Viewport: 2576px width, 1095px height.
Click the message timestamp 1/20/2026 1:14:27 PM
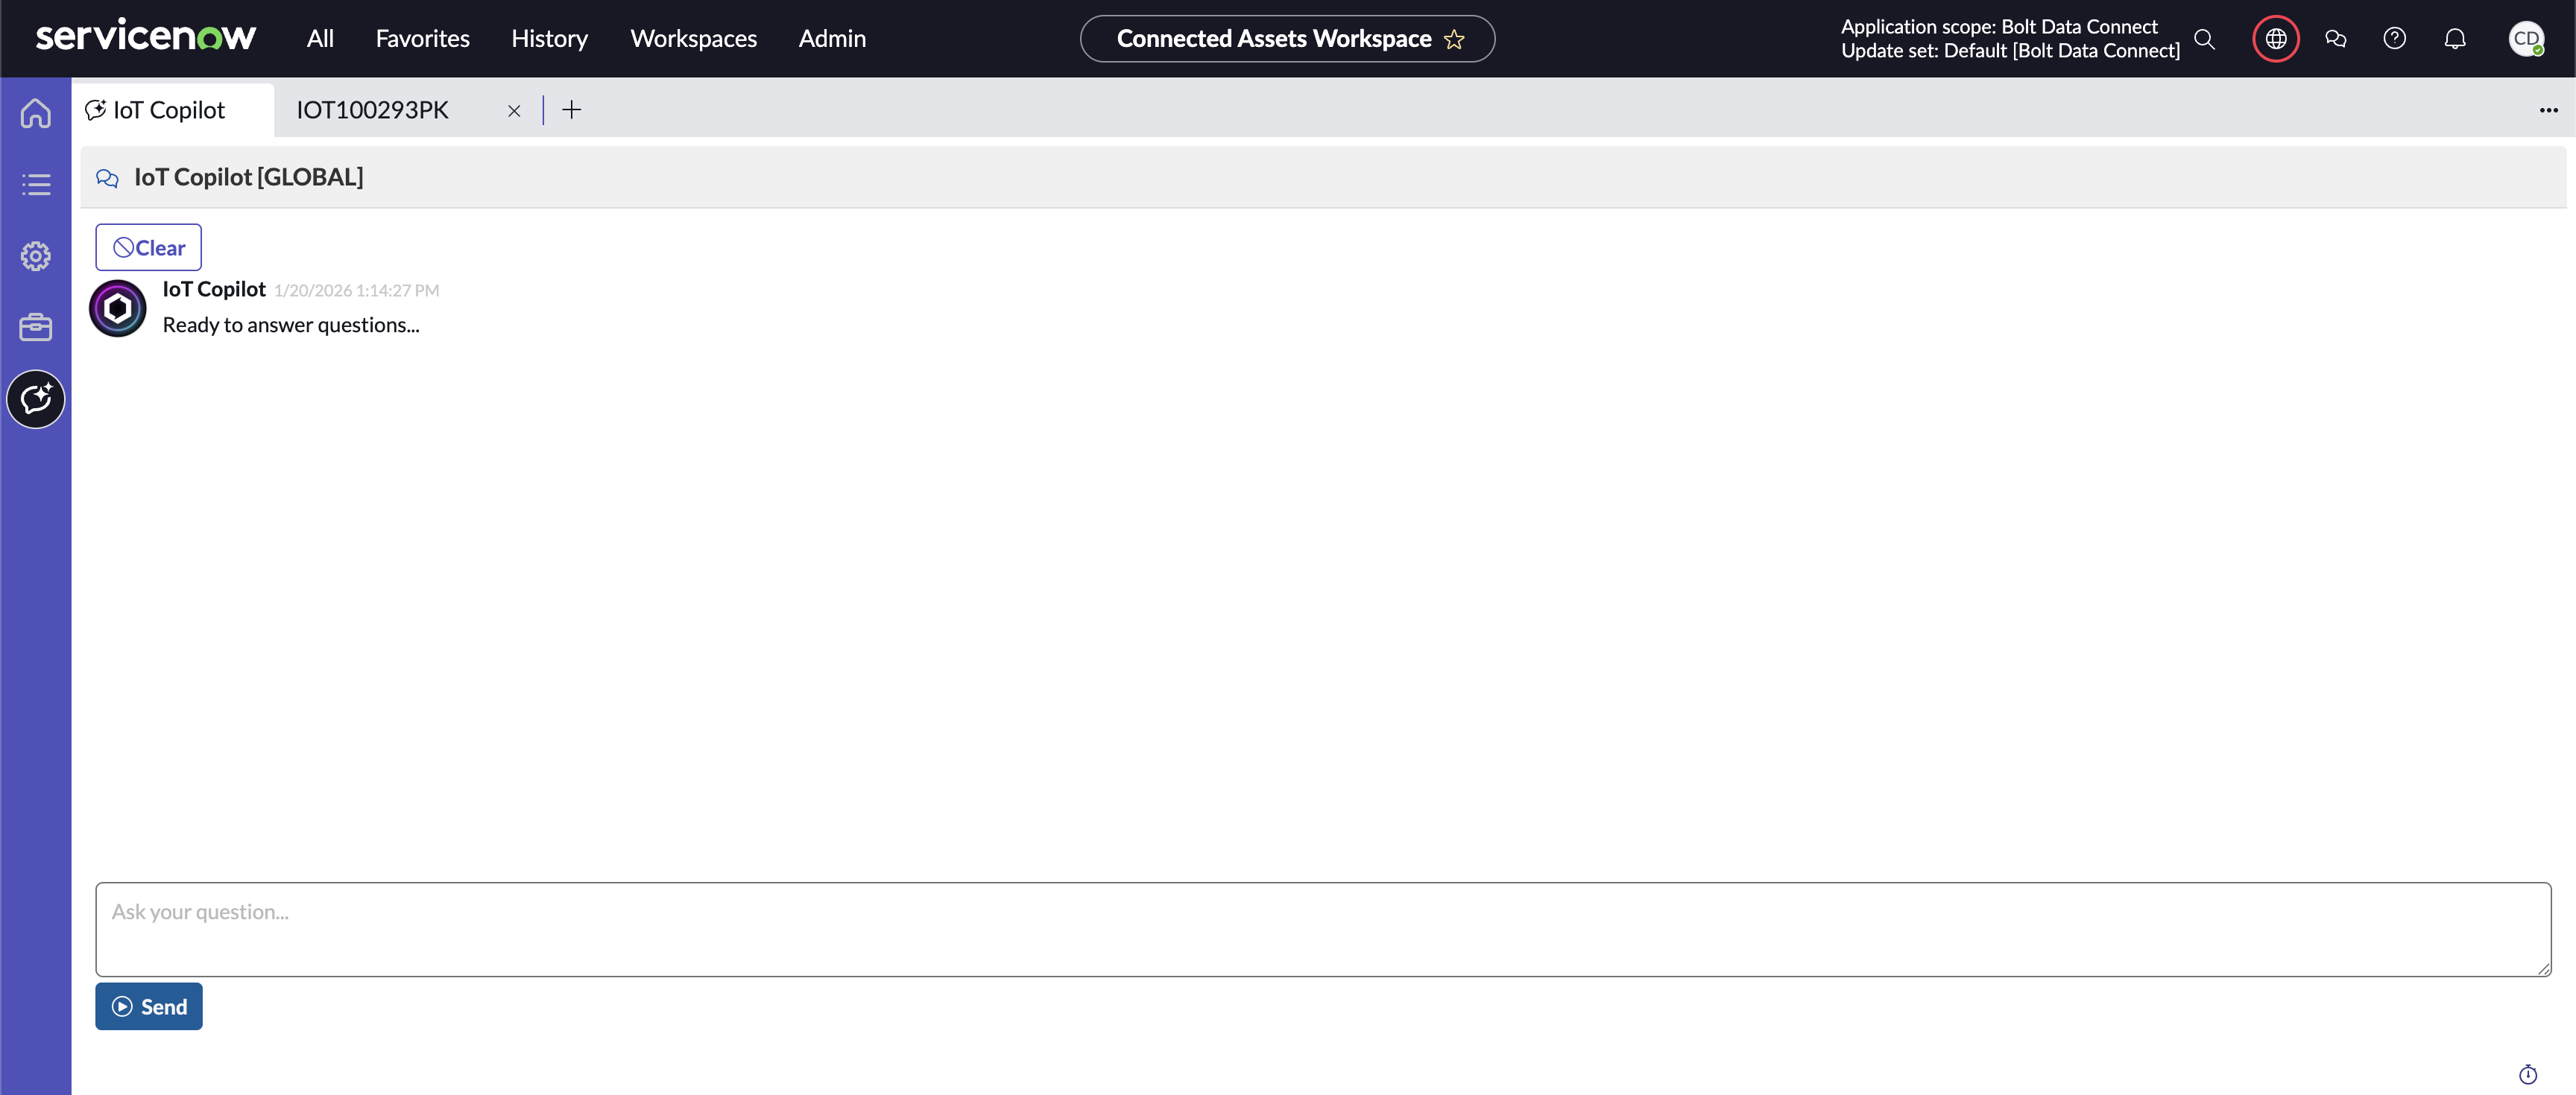click(356, 291)
